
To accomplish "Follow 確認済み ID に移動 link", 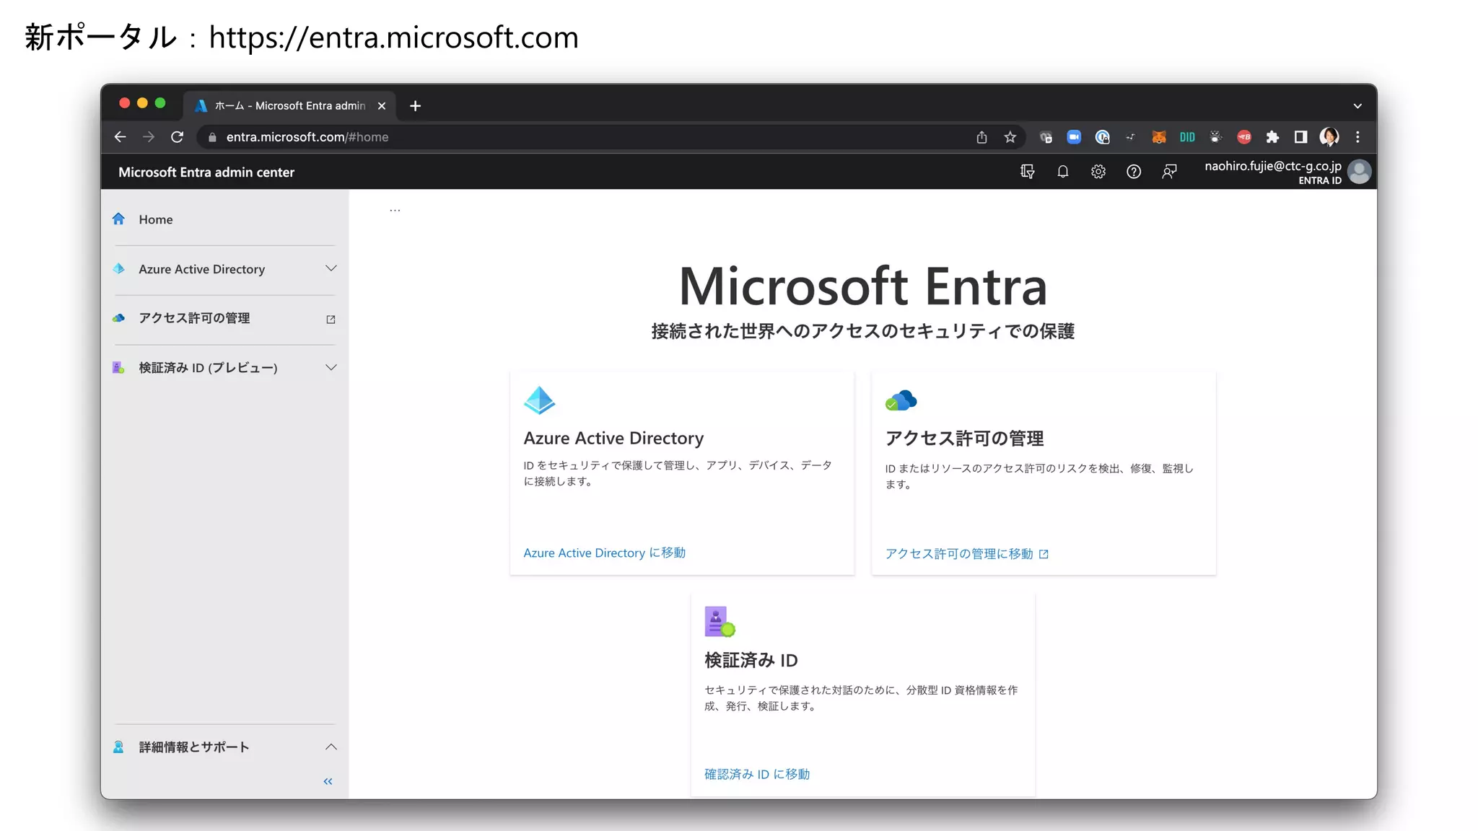I will [x=757, y=774].
